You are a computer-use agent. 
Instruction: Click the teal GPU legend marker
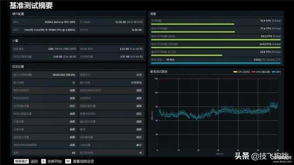pyautogui.click(x=274, y=72)
